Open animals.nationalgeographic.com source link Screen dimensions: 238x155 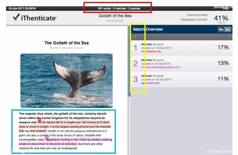point(161,67)
